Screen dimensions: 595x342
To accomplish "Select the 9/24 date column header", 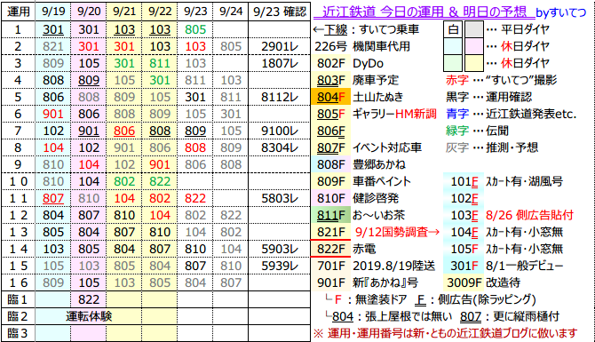I will click(x=231, y=12).
